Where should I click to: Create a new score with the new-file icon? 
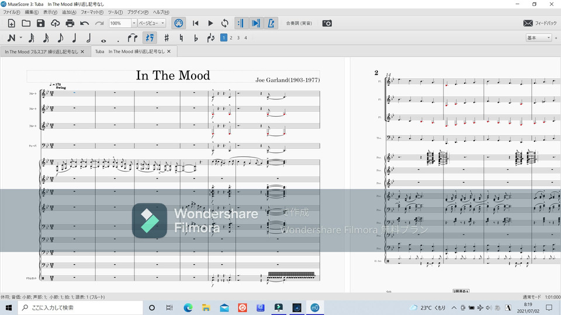pyautogui.click(x=12, y=23)
